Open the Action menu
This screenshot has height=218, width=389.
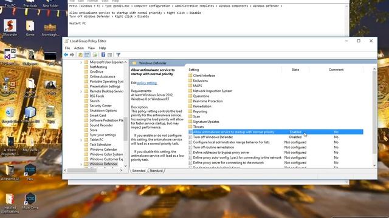click(79, 48)
